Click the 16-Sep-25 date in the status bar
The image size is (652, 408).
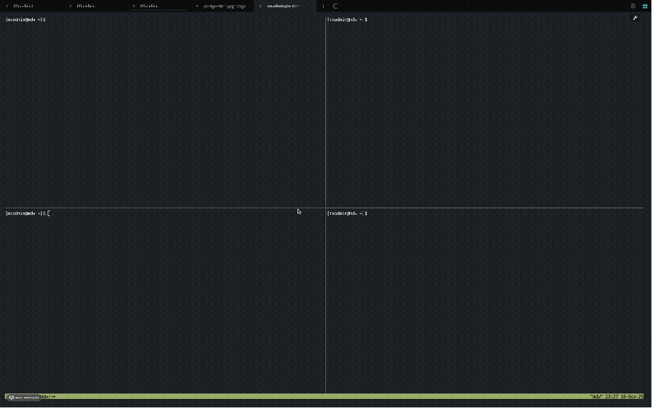click(631, 397)
